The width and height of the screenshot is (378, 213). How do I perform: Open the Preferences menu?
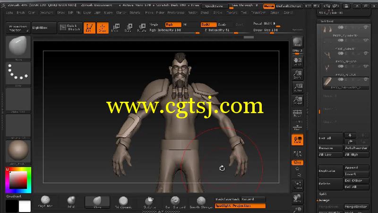point(176,13)
